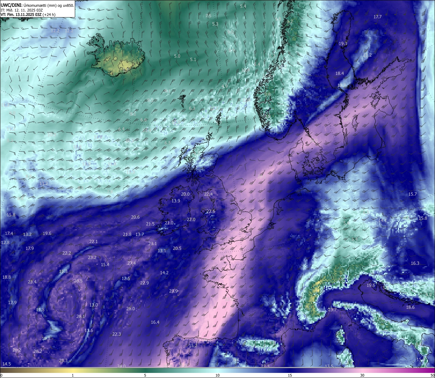Click the 15.7 value label
The image size is (435, 378).
pos(412,194)
